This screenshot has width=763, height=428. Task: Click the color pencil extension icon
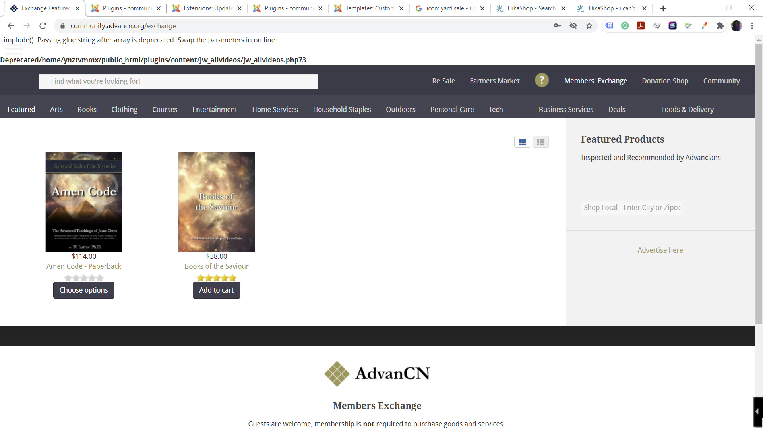coord(704,26)
